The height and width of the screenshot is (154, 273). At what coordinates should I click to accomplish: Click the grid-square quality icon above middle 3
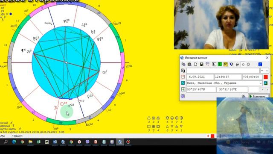pos(154,127)
